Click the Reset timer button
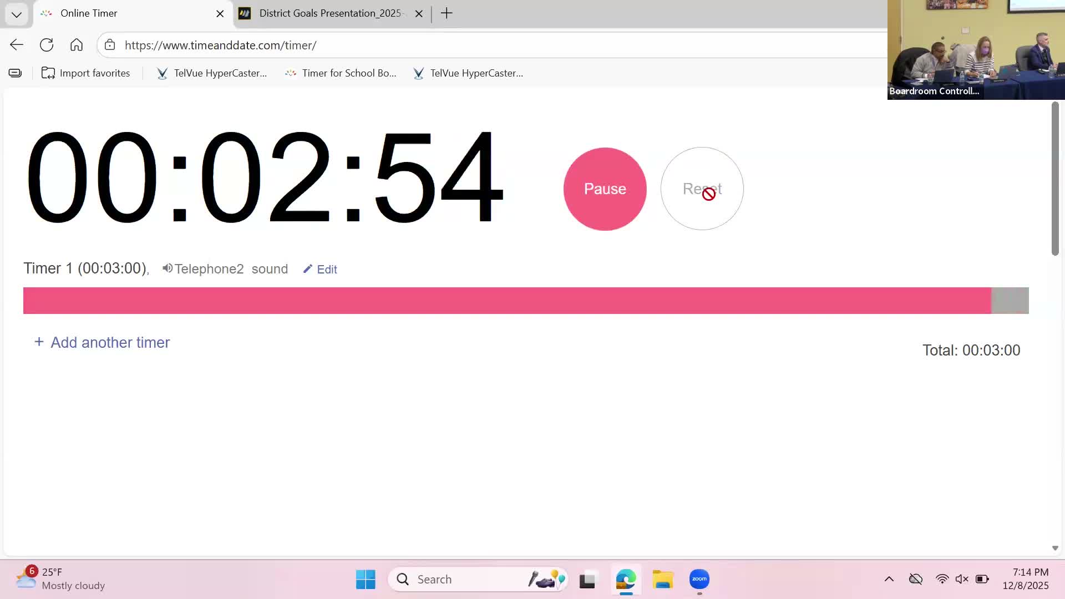This screenshot has height=599, width=1065. click(x=702, y=189)
